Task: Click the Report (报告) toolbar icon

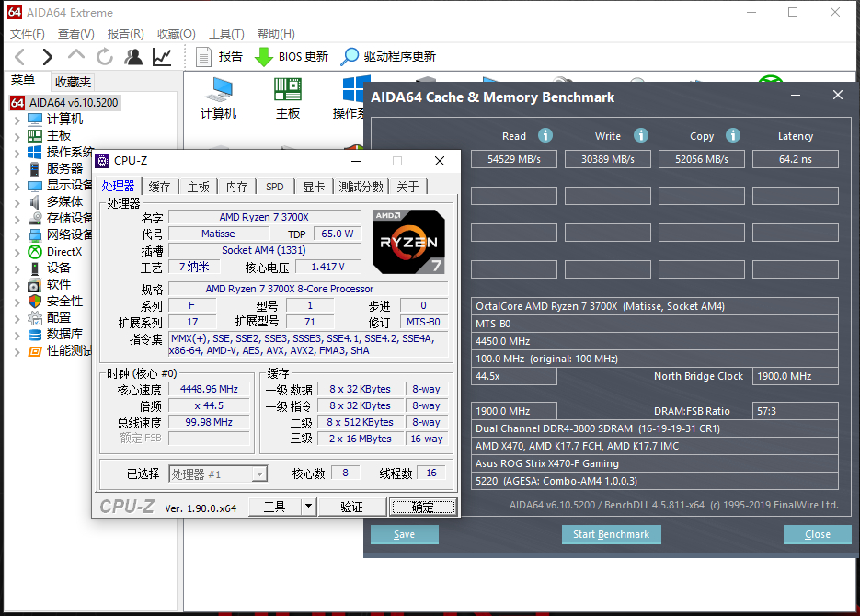Action: 204,57
